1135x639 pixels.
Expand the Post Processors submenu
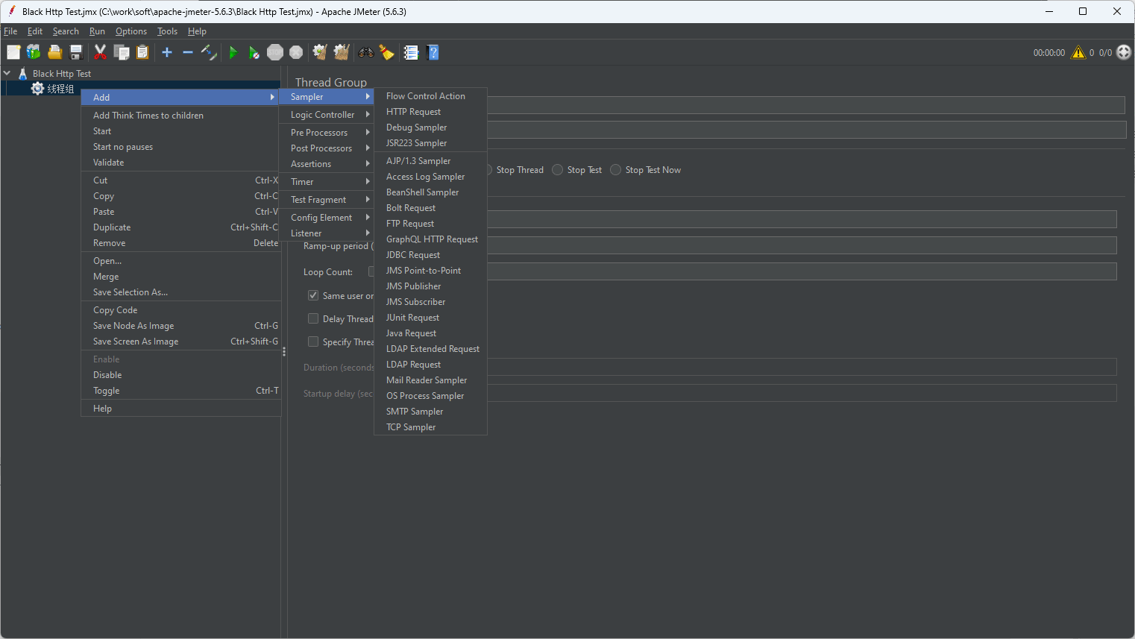(327, 148)
